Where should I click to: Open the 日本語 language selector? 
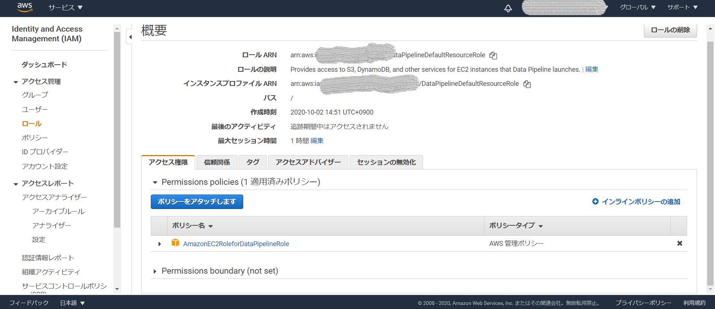tap(73, 303)
